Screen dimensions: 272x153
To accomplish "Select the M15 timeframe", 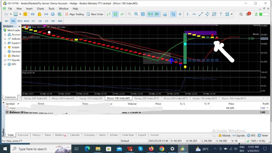I will point(20,21).
